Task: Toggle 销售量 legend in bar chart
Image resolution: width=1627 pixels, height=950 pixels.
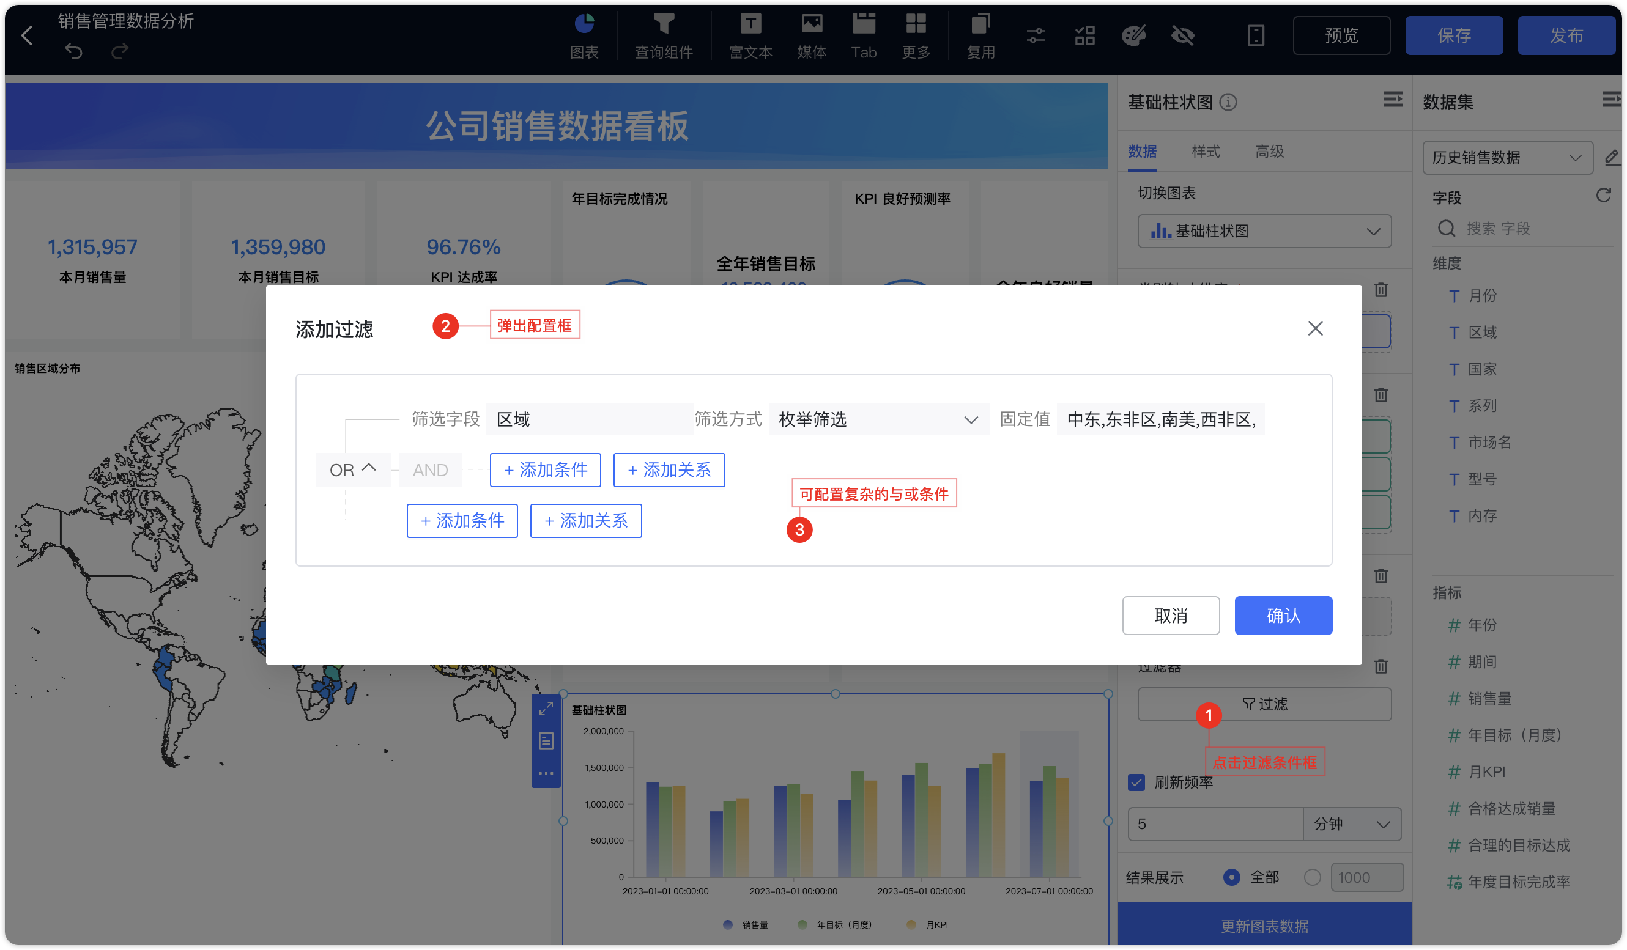Action: tap(746, 925)
